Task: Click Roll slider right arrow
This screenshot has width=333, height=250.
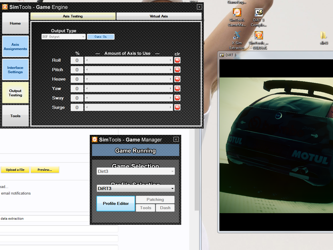Action: point(171,60)
